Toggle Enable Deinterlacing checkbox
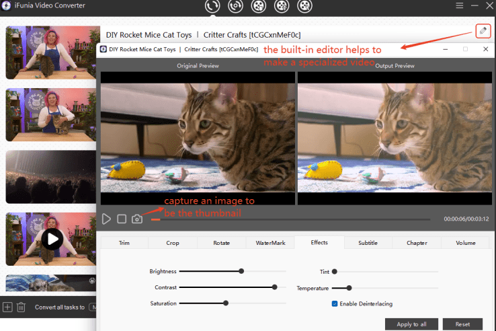 335,303
